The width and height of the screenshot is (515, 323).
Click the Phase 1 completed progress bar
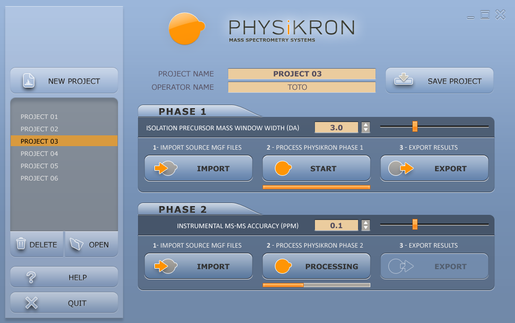(x=316, y=187)
